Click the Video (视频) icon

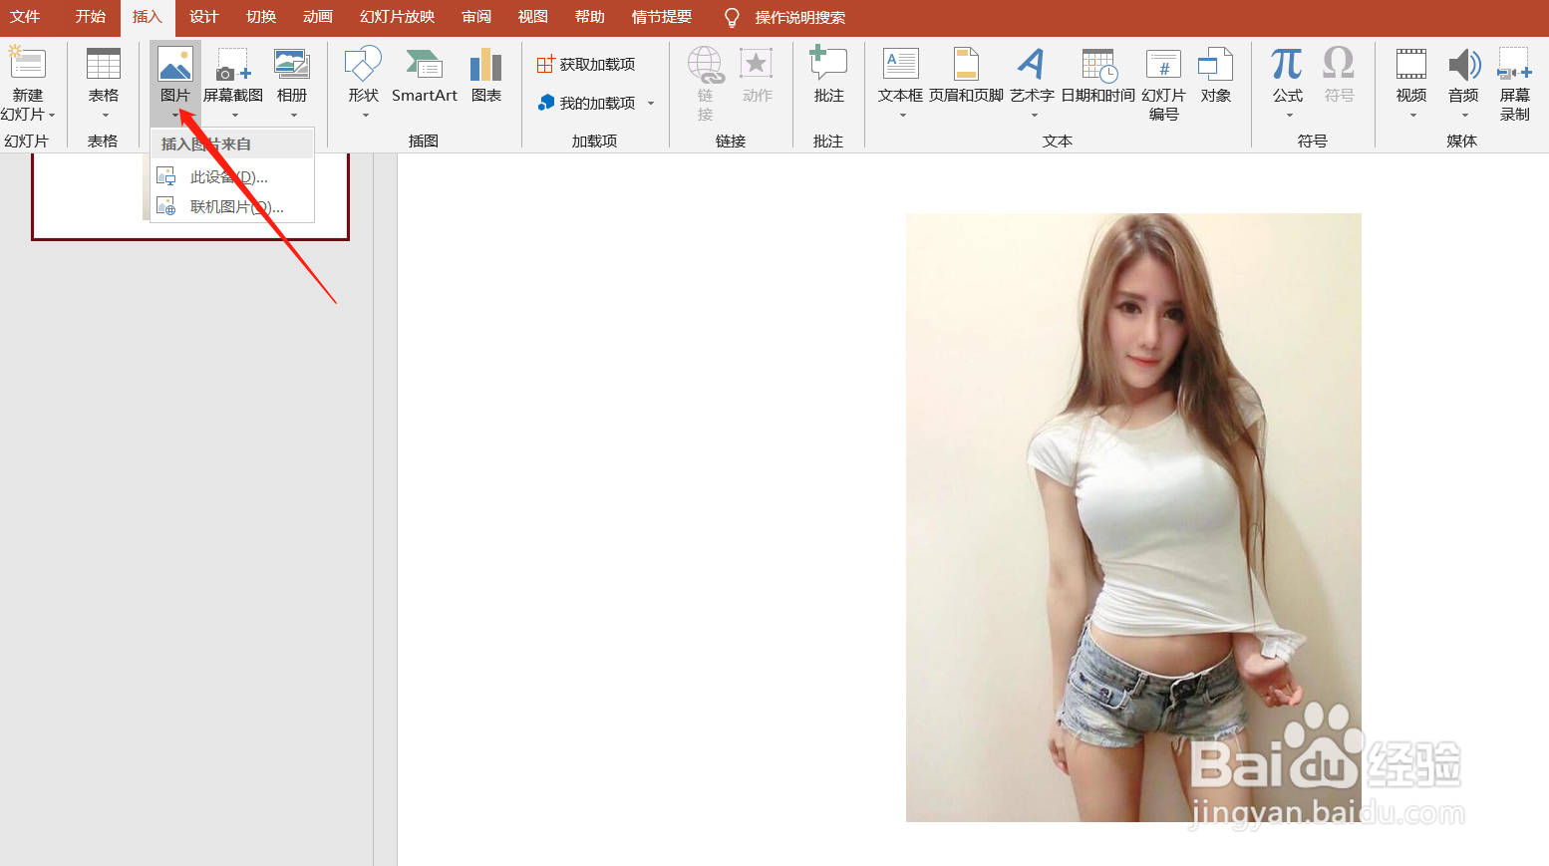(1411, 64)
